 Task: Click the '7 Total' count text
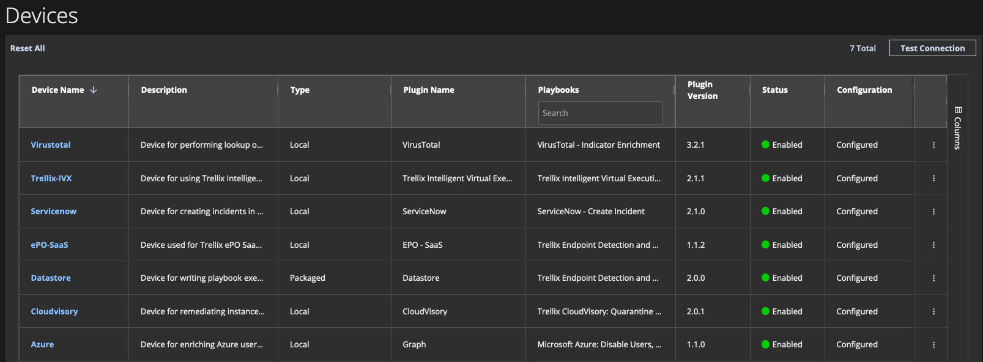862,48
